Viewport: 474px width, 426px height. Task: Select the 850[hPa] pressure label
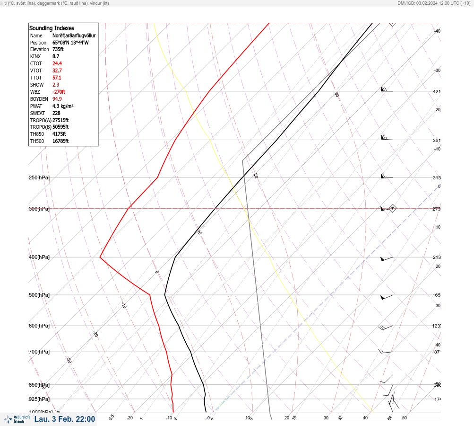pos(39,385)
